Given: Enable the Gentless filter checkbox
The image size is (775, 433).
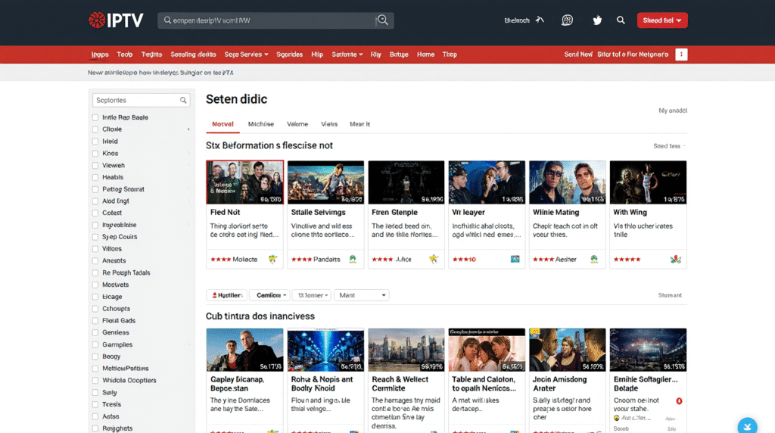Looking at the screenshot, I should pos(95,332).
